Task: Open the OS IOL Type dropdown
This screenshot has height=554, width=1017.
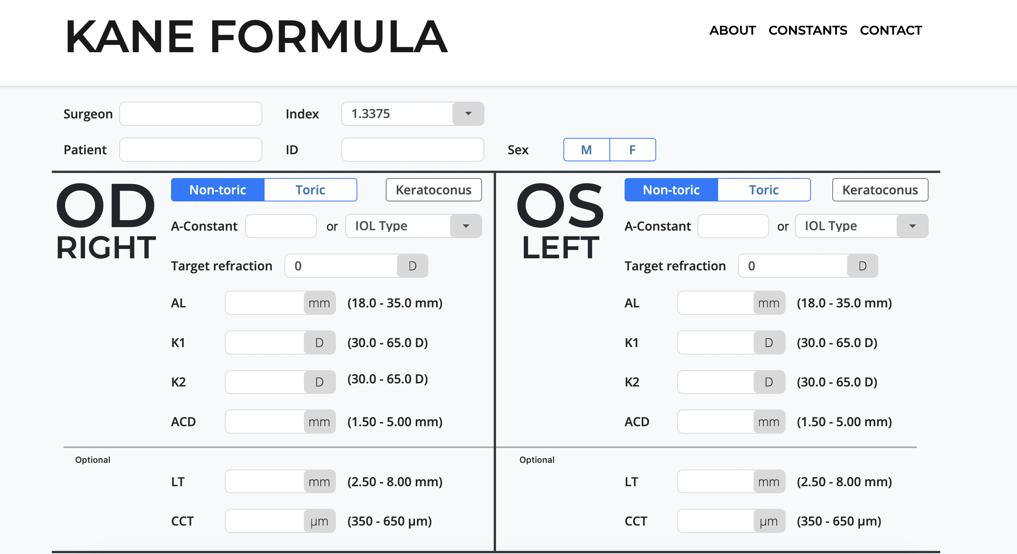Action: pyautogui.click(x=862, y=226)
